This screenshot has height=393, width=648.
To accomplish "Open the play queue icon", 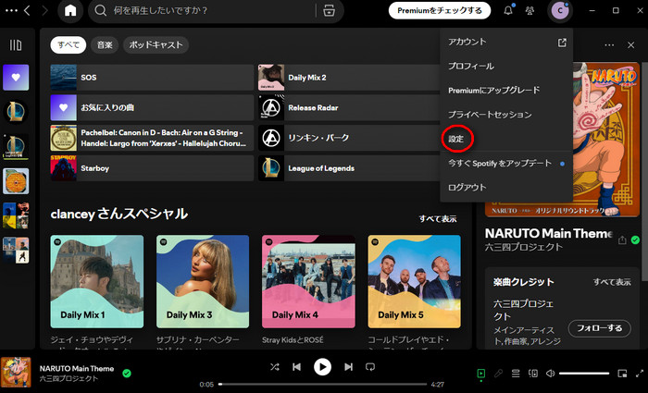I will point(516,374).
